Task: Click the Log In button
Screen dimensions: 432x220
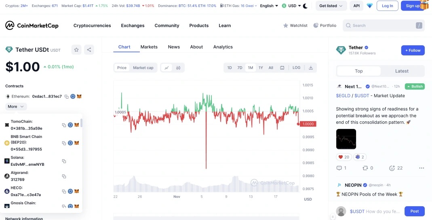Action: pyautogui.click(x=388, y=6)
